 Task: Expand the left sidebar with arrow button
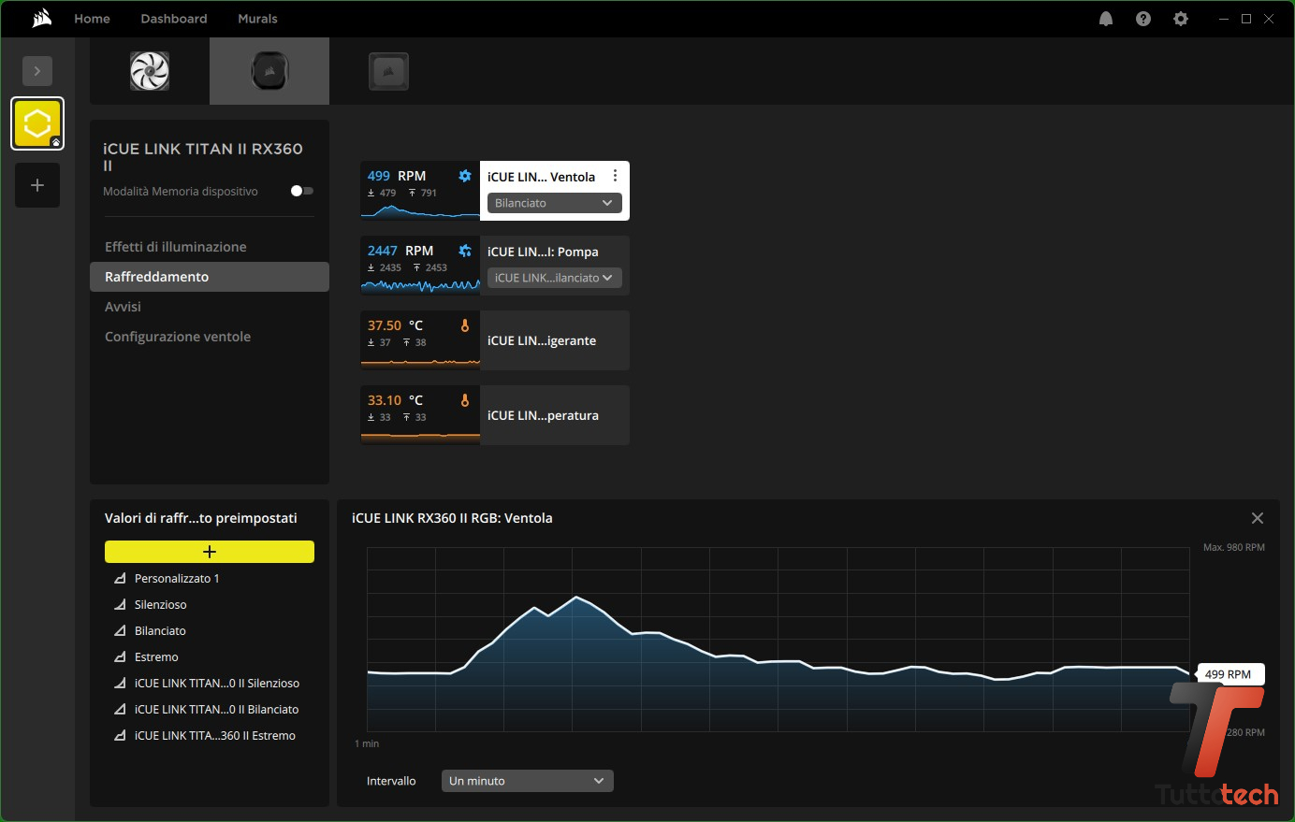[37, 71]
